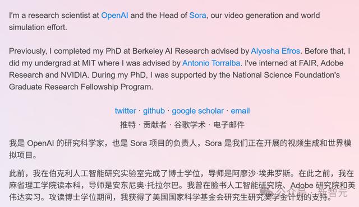Open the github link
Screen dimensions: 359x207
154,111
